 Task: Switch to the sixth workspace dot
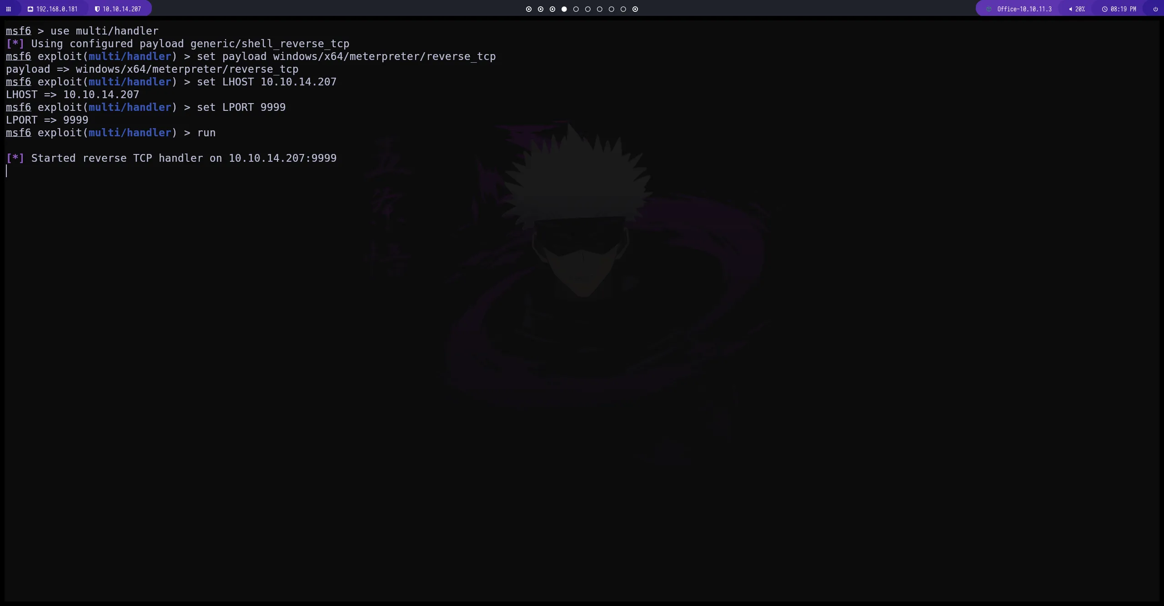[x=588, y=9]
